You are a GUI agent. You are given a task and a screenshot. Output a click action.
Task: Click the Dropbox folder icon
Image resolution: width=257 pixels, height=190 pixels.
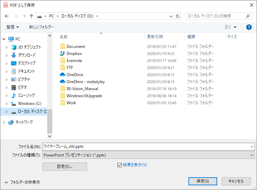(x=62, y=54)
